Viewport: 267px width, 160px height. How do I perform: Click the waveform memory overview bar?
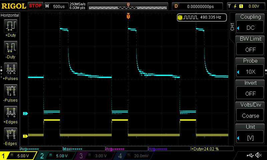pos(128,6)
